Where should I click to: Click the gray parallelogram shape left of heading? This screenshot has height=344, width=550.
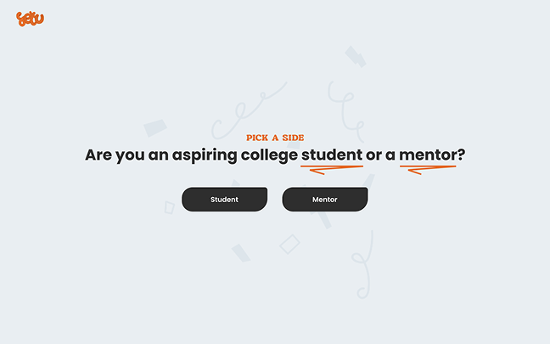coord(155,128)
